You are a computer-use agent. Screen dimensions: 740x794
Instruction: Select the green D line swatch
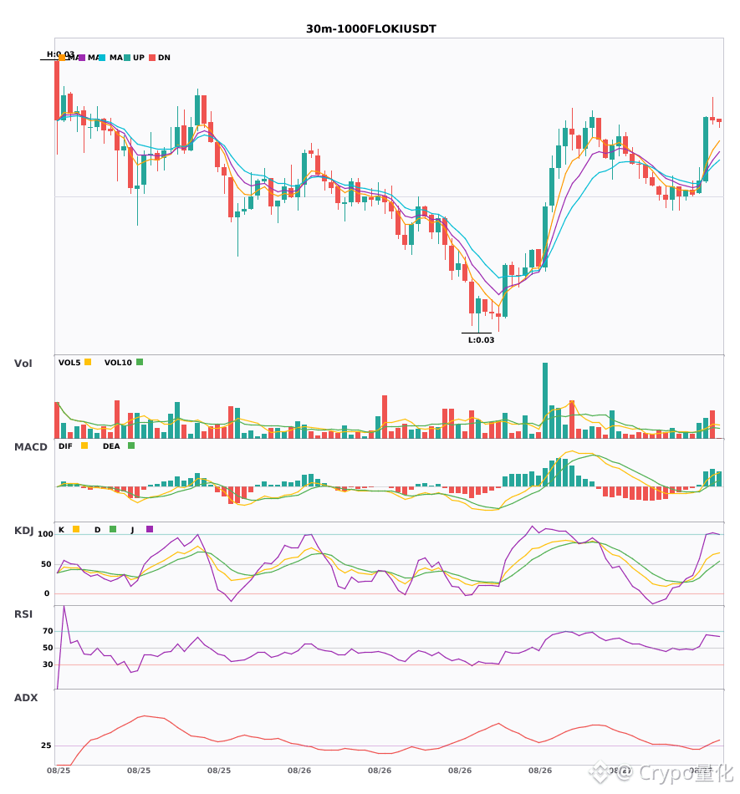pos(113,529)
